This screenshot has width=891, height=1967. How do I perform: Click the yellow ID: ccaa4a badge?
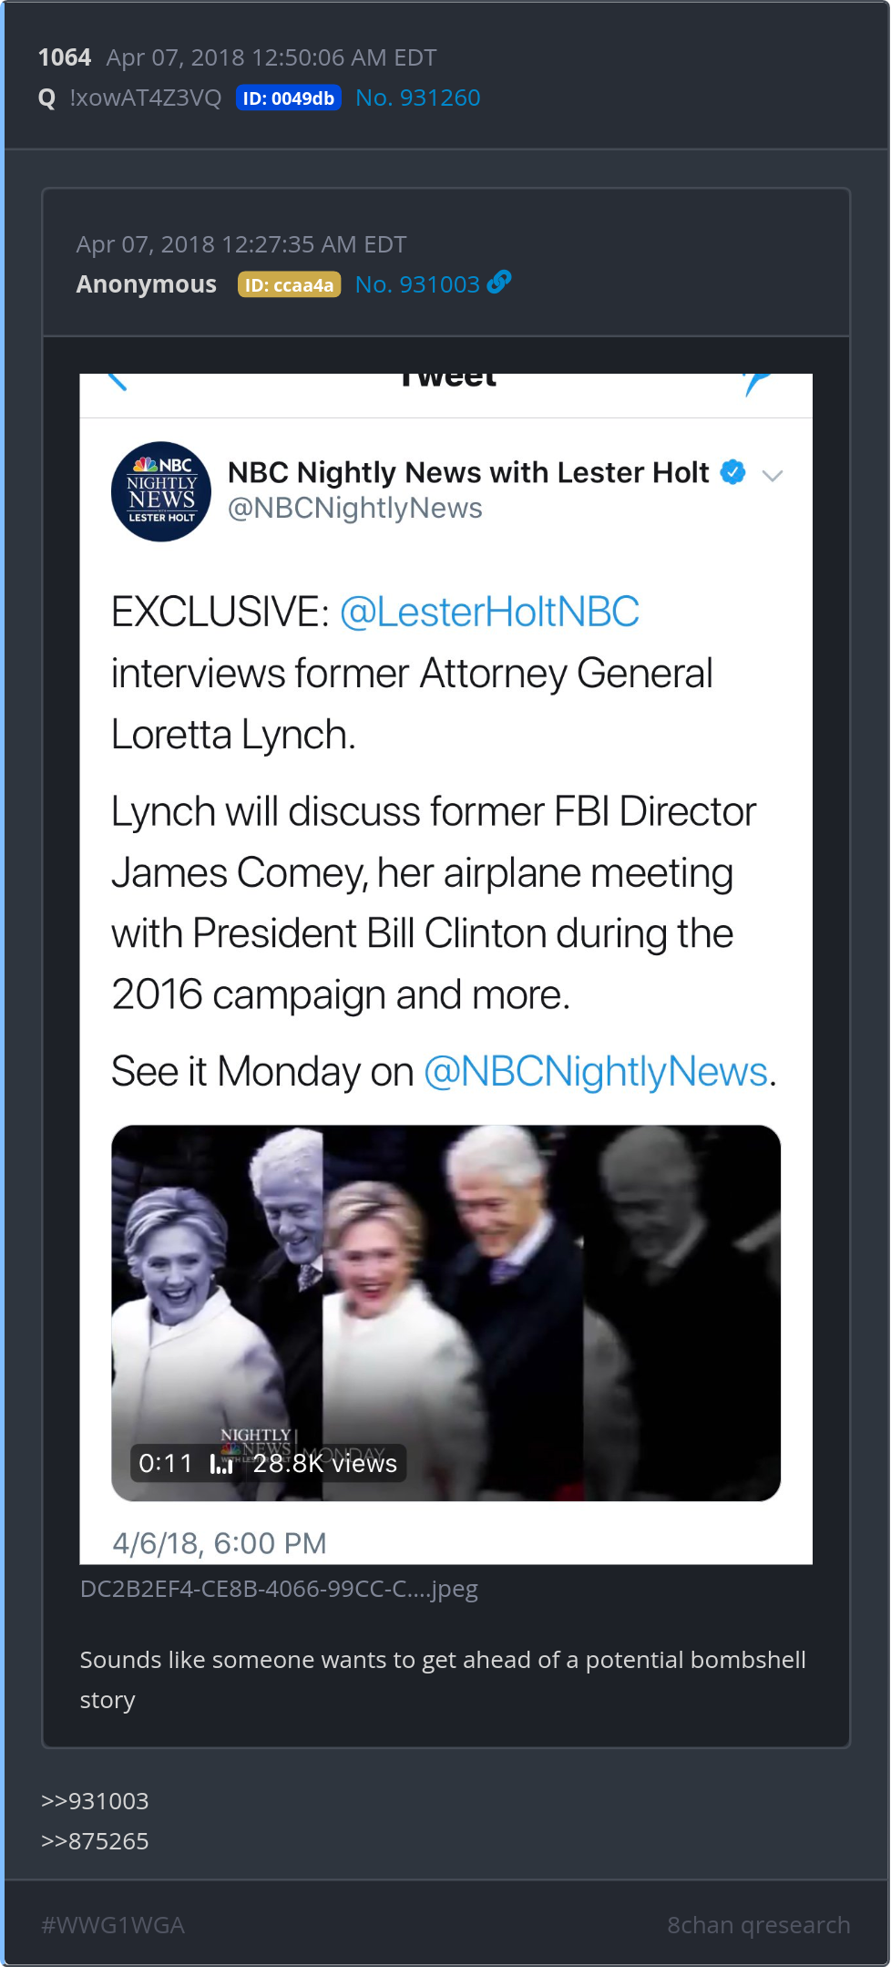click(289, 284)
